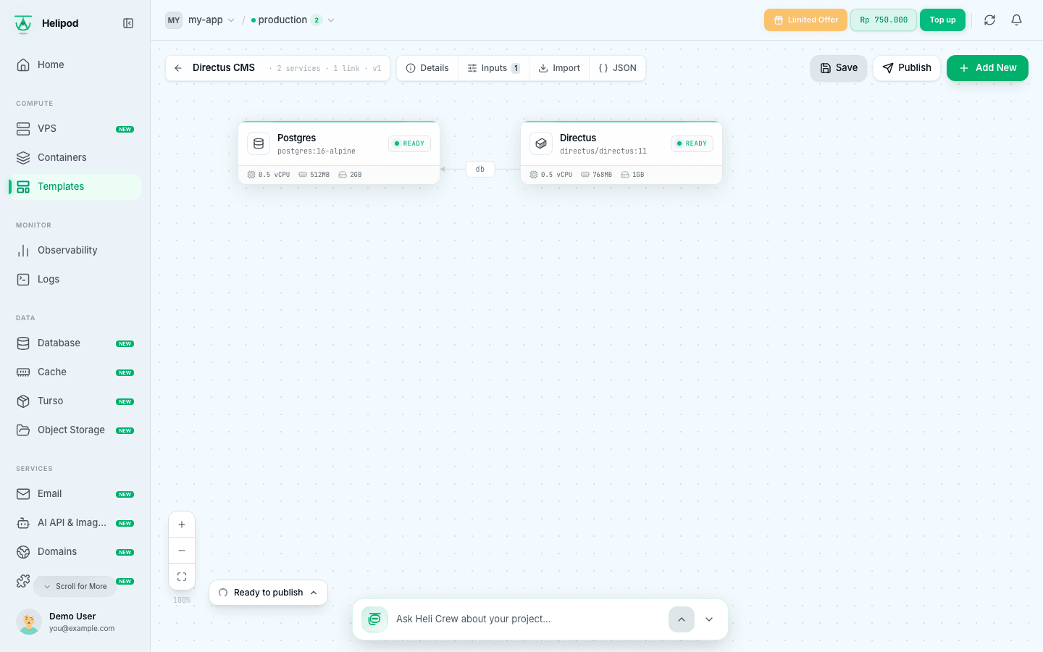Collapse Heli Crew bar with down chevron
Image resolution: width=1043 pixels, height=652 pixels.
709,619
